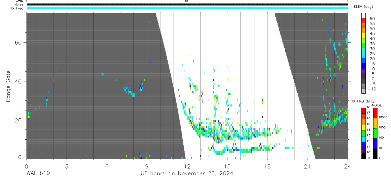Click the '45' label on the ELEV scale

coord(372,34)
